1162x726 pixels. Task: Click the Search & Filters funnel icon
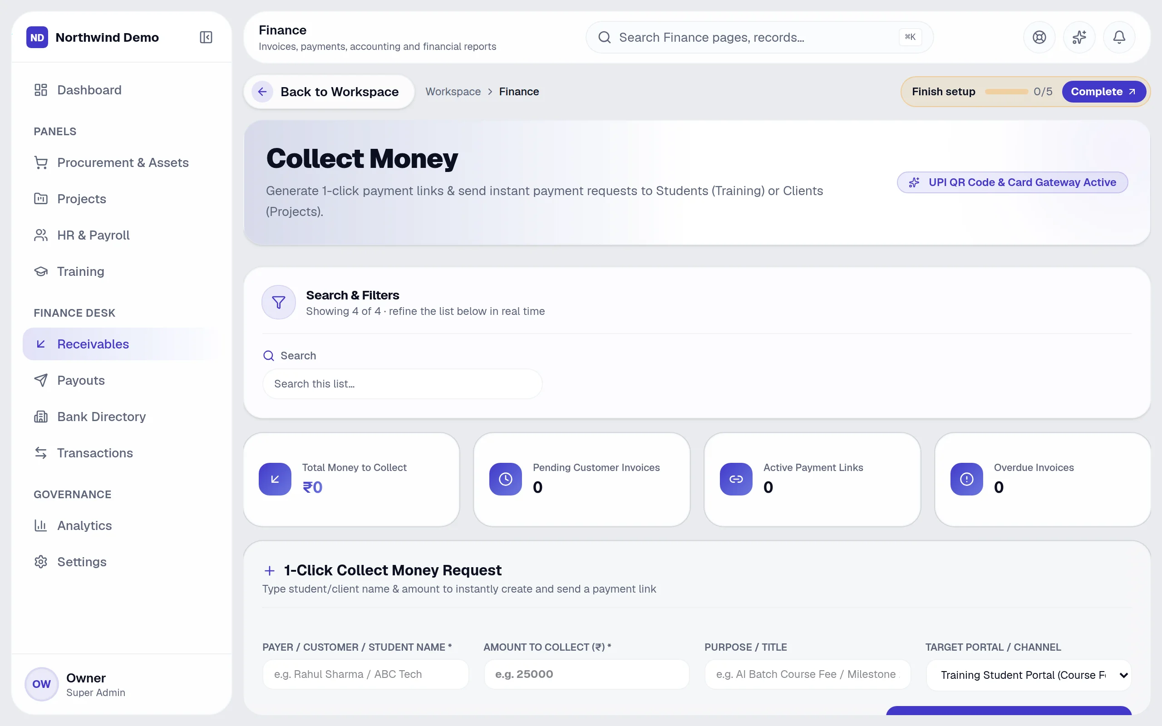(x=279, y=302)
